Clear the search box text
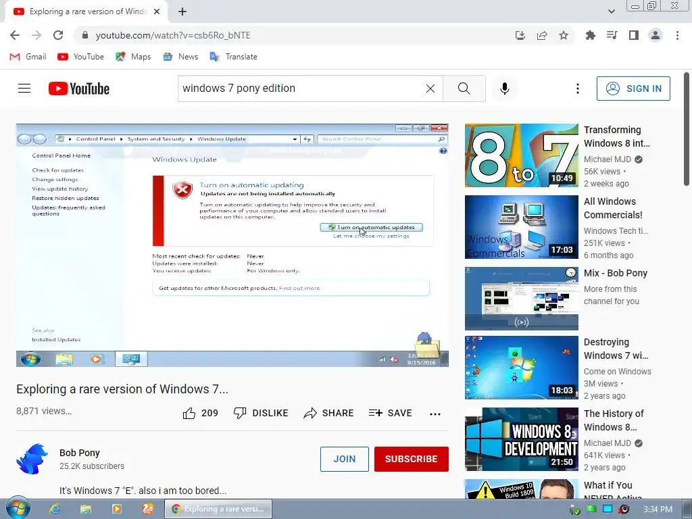This screenshot has height=519, width=692. click(430, 89)
